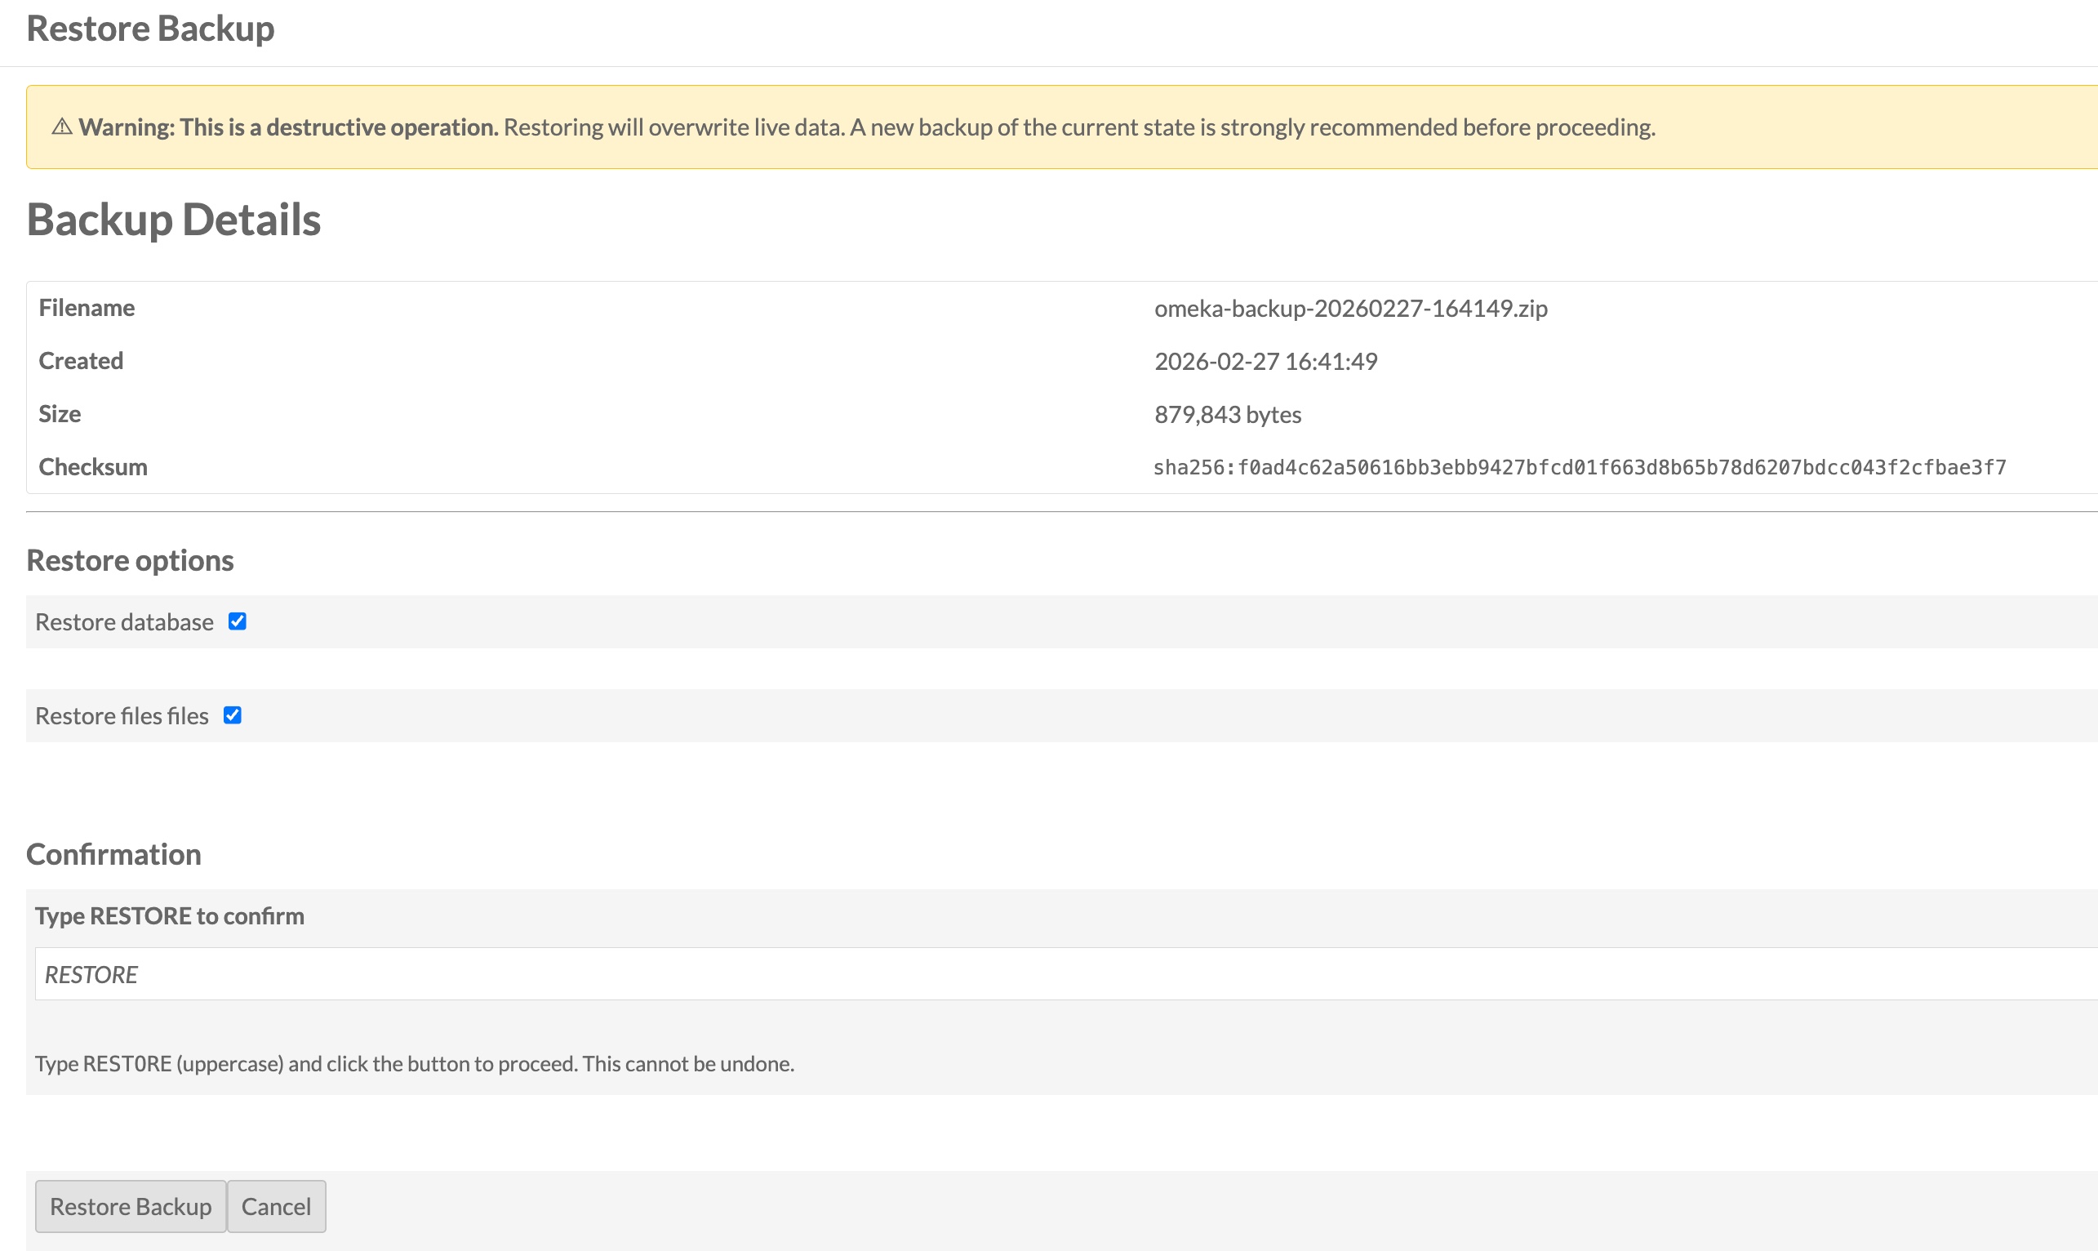
Task: Click the omeka-backup zip filename value
Action: click(x=1349, y=309)
